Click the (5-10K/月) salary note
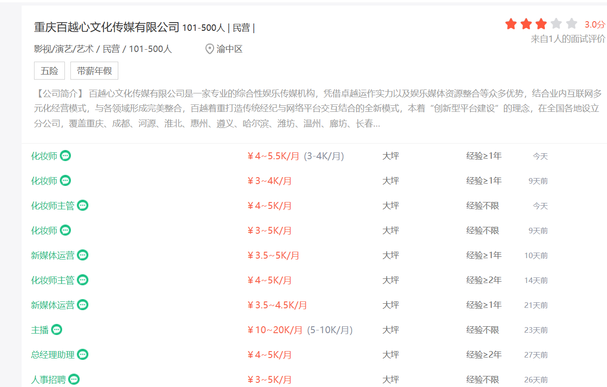The height and width of the screenshot is (387, 607). point(330,330)
